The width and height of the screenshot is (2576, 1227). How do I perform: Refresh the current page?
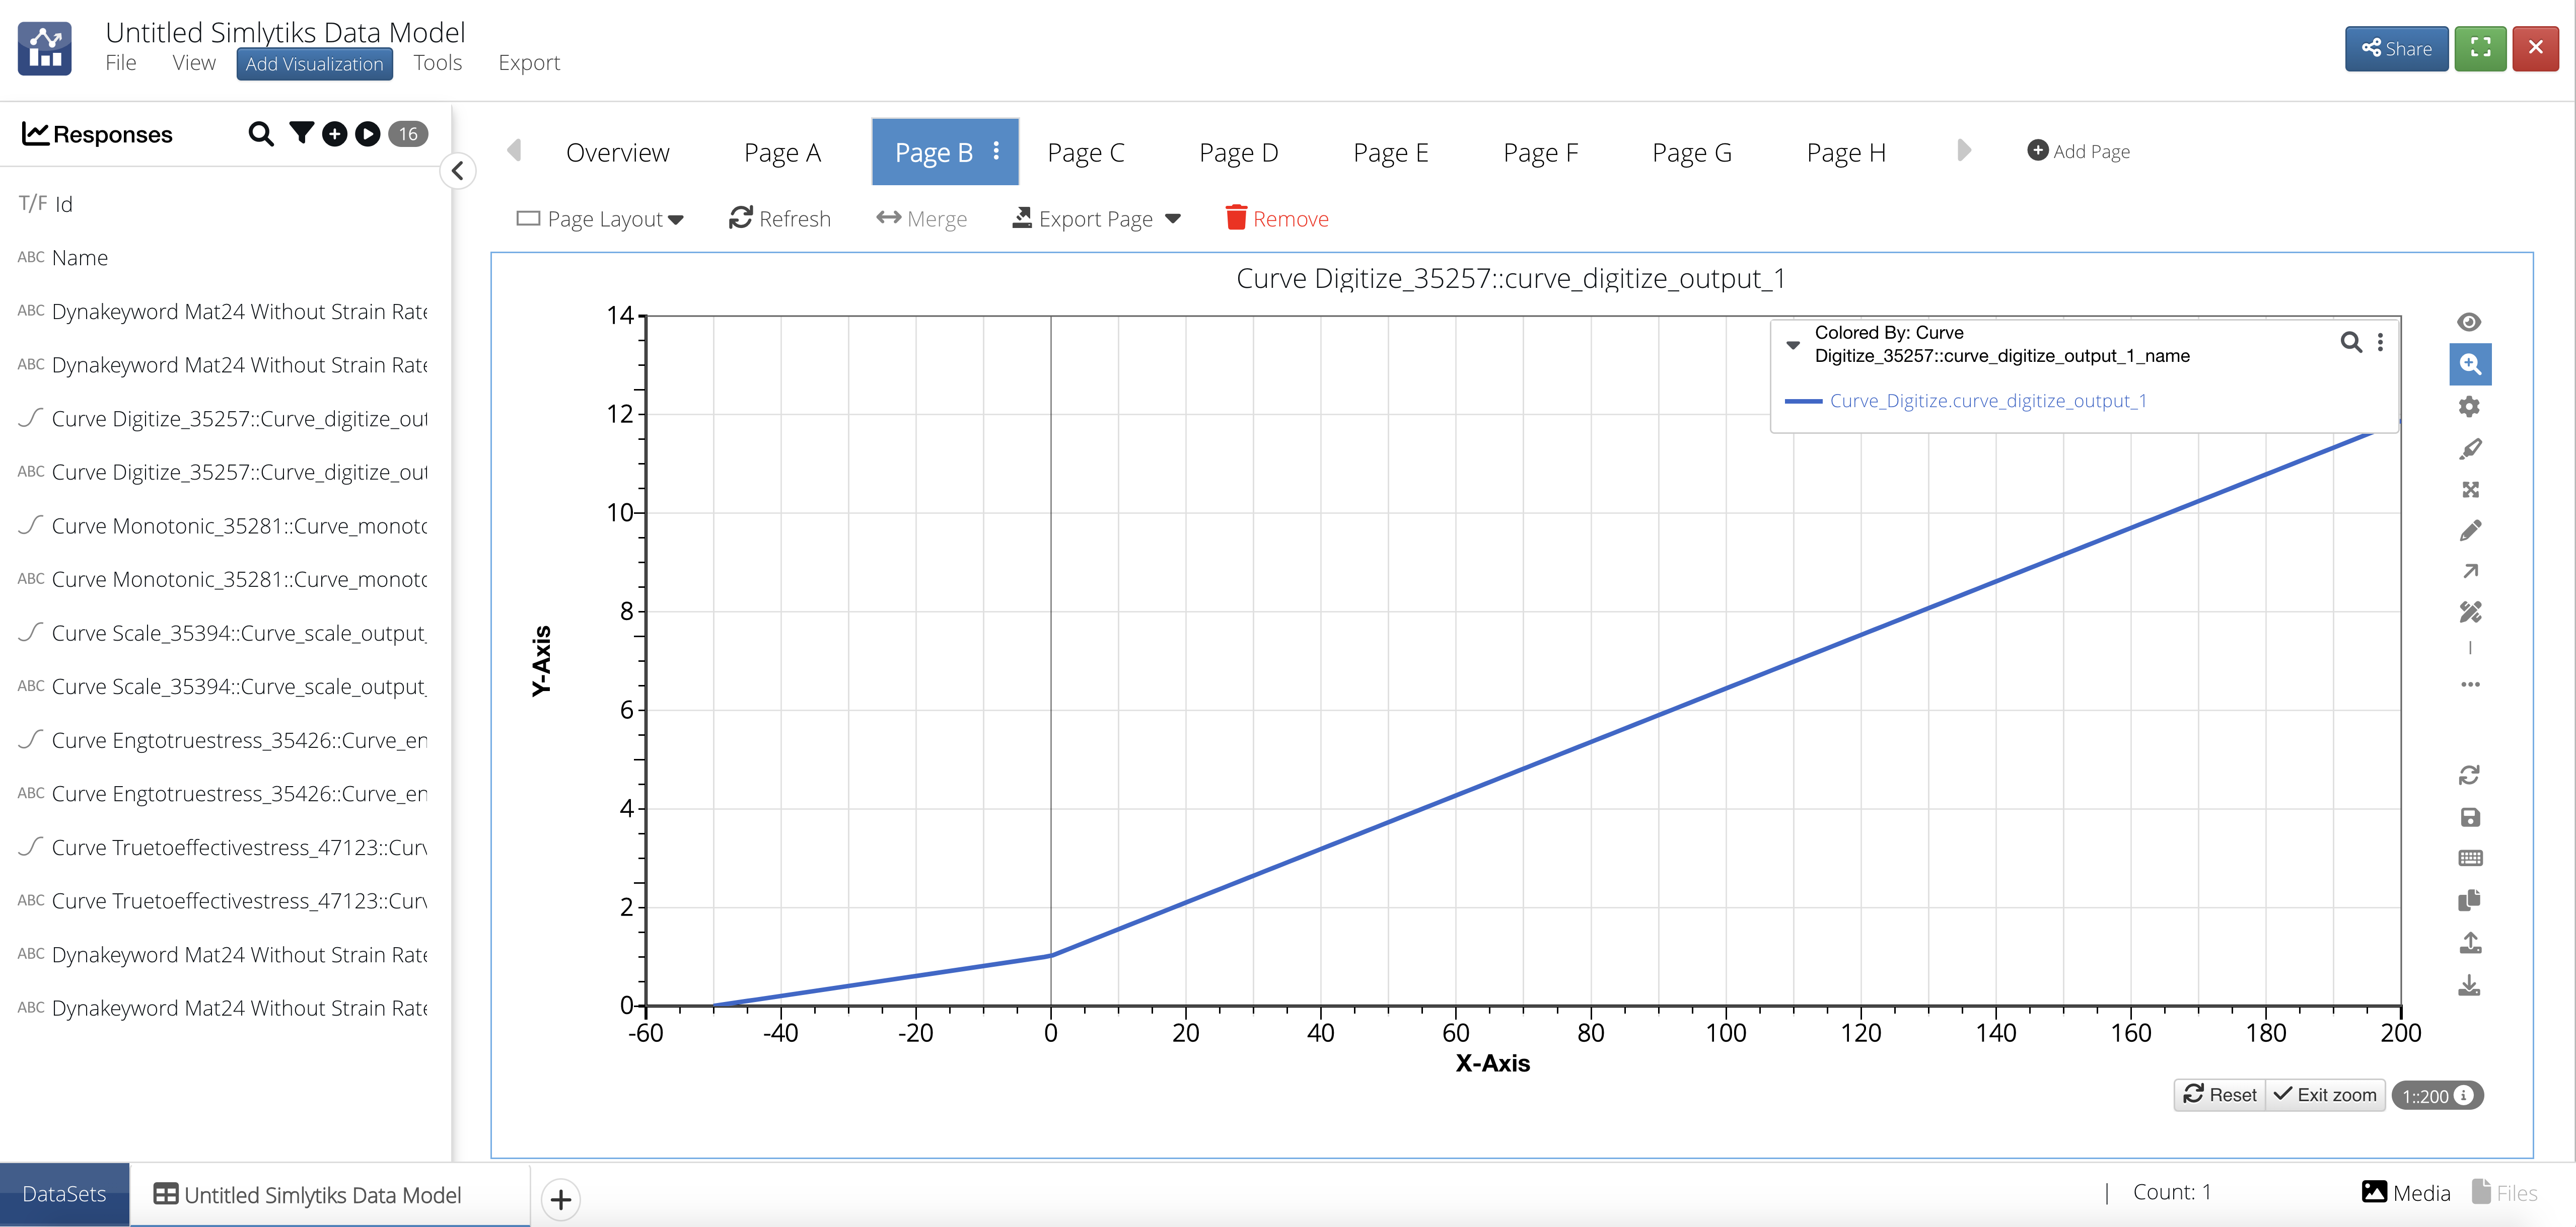[x=780, y=219]
